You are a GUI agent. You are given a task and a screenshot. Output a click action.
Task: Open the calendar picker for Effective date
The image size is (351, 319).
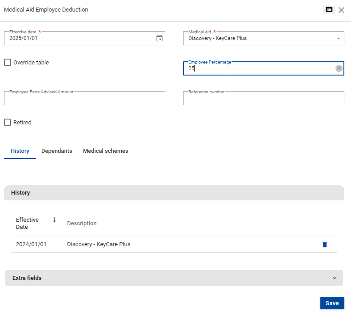[160, 38]
